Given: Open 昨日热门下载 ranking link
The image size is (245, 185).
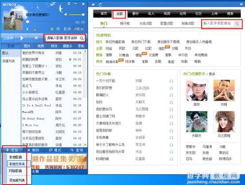Looking at the screenshot, I should click(x=141, y=42).
